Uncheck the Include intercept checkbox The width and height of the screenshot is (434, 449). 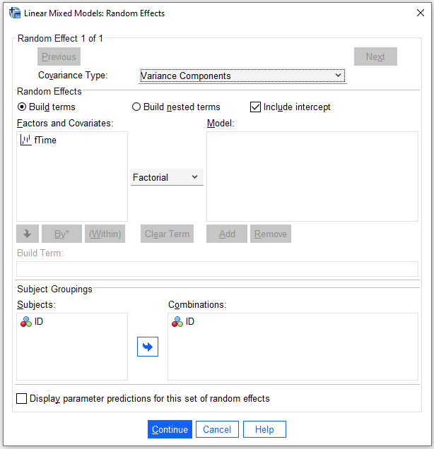255,107
